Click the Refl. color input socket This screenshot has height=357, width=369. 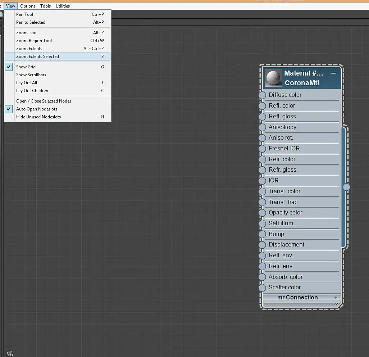(263, 106)
